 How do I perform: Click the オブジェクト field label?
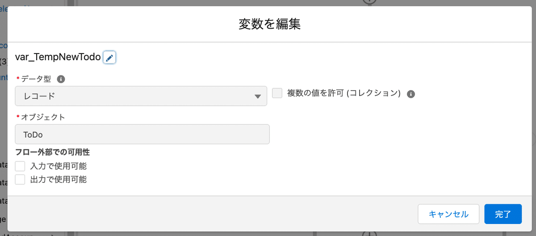point(43,117)
